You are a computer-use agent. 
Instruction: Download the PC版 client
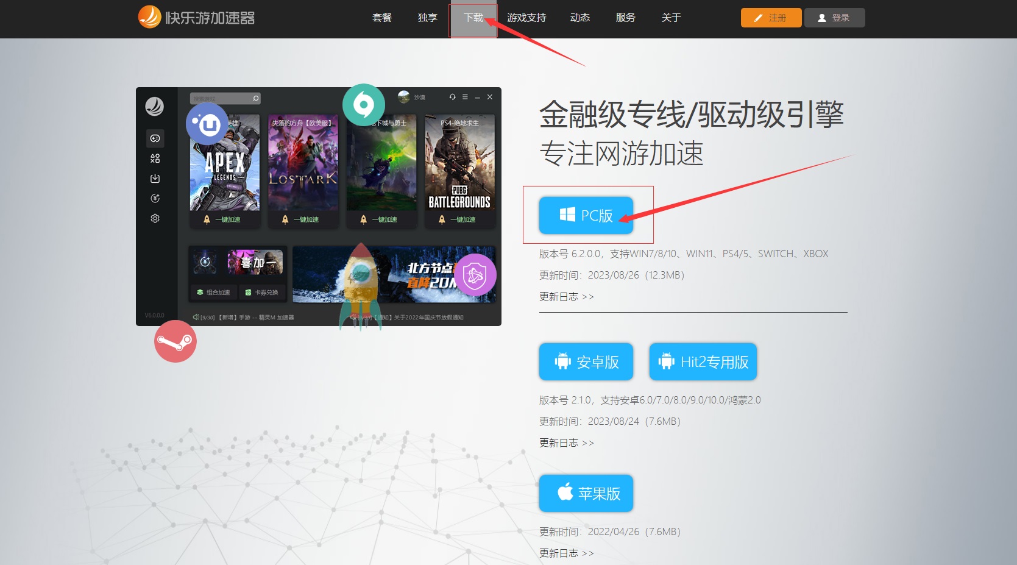tap(586, 215)
